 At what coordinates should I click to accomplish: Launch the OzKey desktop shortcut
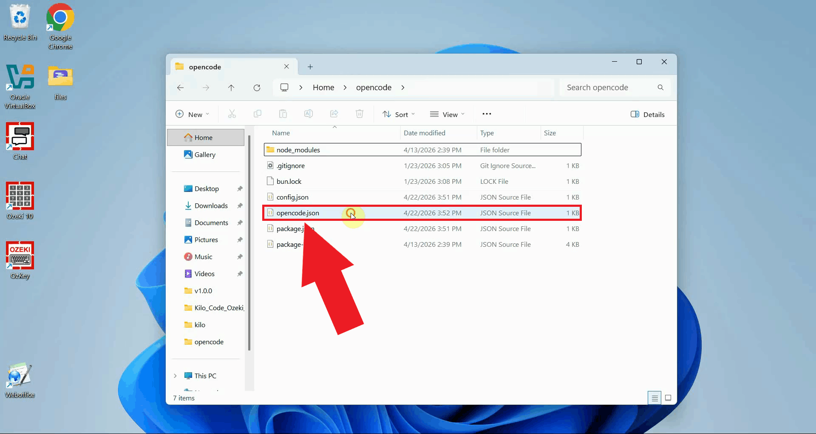click(x=20, y=260)
